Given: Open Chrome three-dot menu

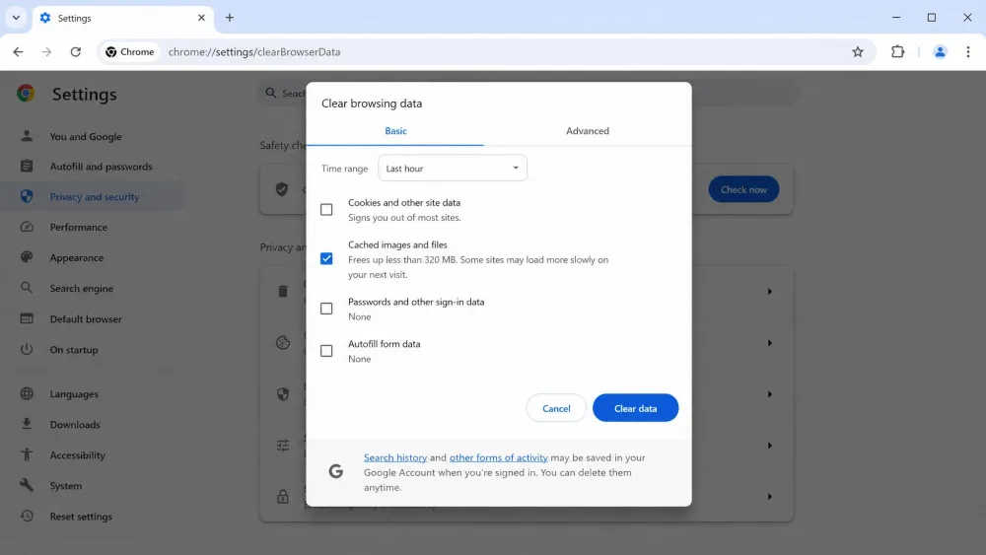Looking at the screenshot, I should [x=968, y=52].
